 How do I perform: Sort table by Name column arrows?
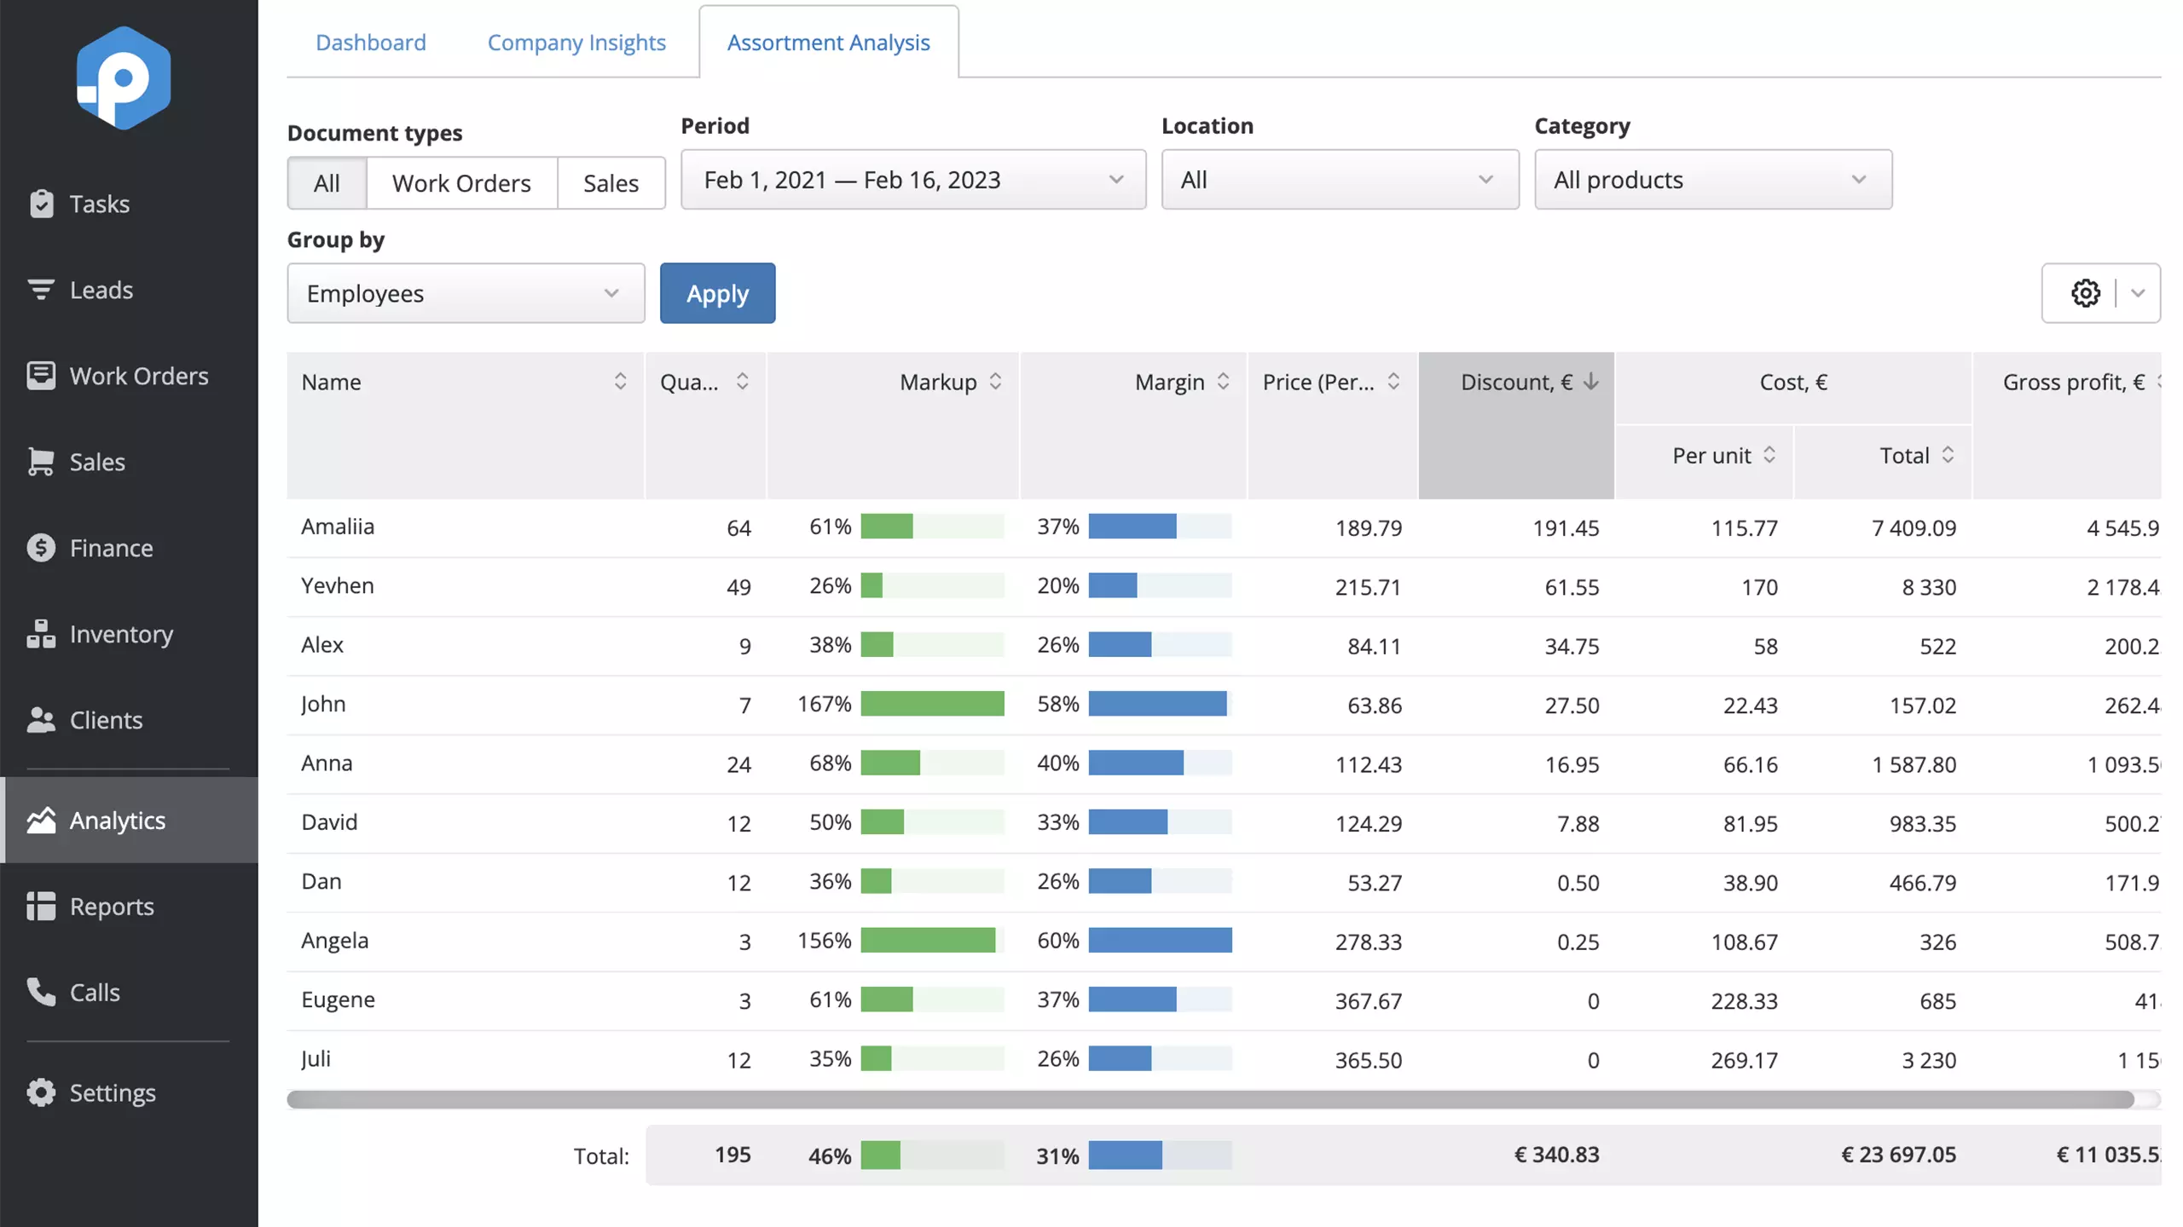pos(620,381)
